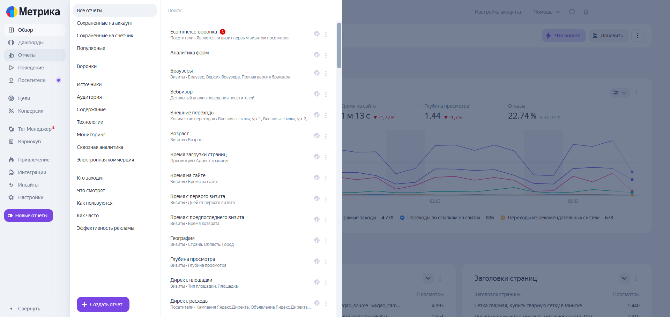
Task: Uncheck Переходы по ссылкам на сайтах checkbox
Action: 402,218
